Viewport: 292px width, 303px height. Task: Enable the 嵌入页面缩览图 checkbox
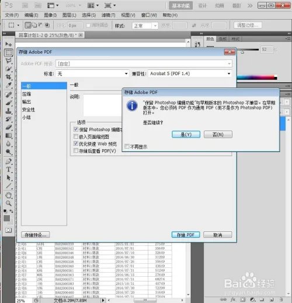coord(76,136)
